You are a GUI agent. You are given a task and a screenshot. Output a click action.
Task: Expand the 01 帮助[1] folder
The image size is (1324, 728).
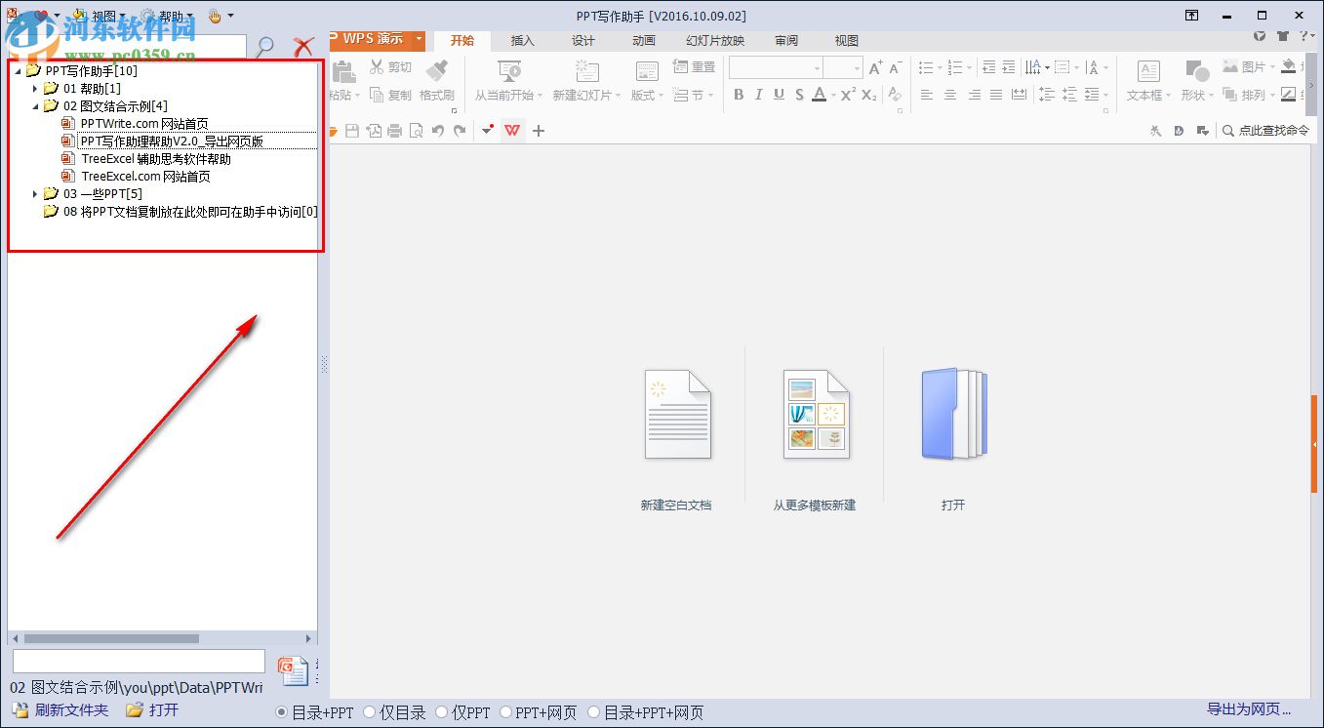[35, 89]
